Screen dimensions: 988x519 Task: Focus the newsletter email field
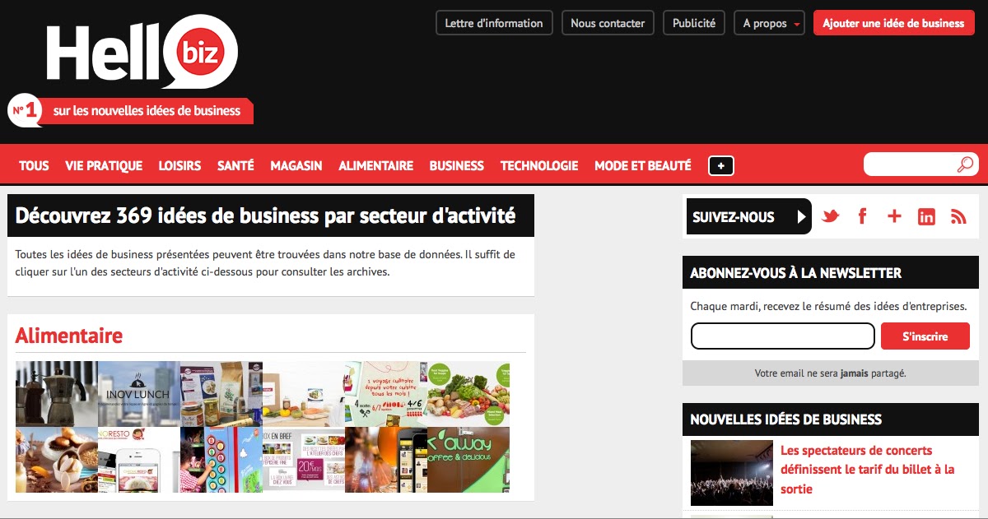782,336
